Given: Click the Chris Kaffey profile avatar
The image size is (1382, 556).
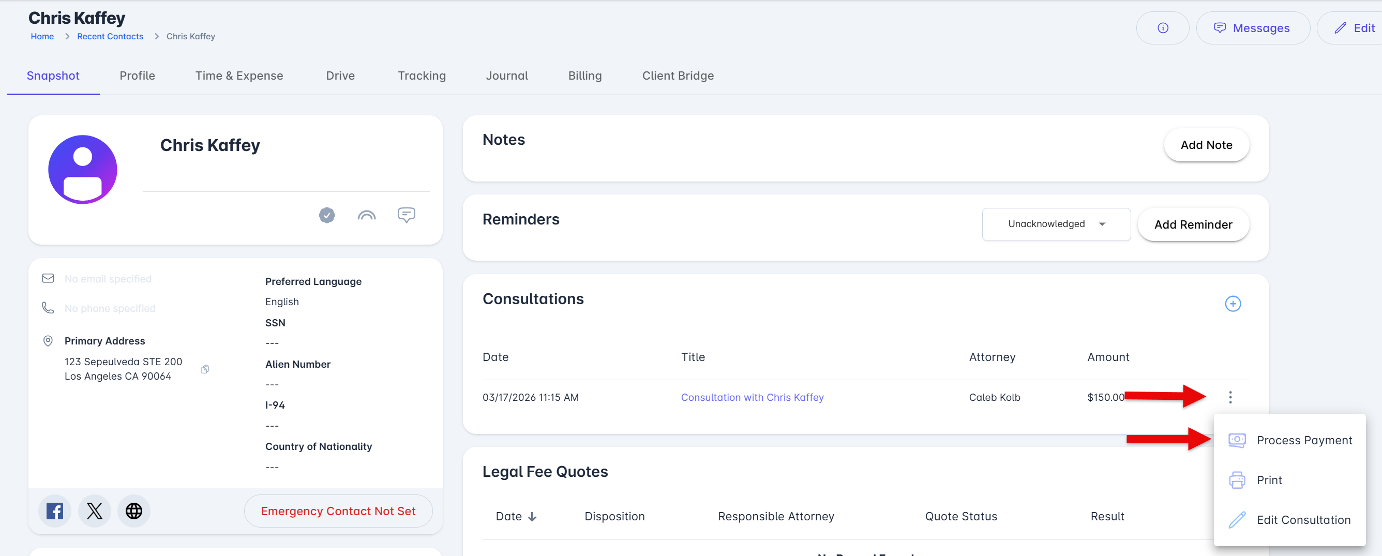Looking at the screenshot, I should point(83,170).
